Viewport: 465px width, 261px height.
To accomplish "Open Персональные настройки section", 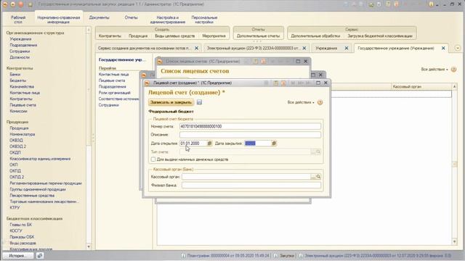I will [204, 20].
